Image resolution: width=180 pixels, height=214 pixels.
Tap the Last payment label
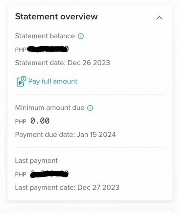[36, 161]
